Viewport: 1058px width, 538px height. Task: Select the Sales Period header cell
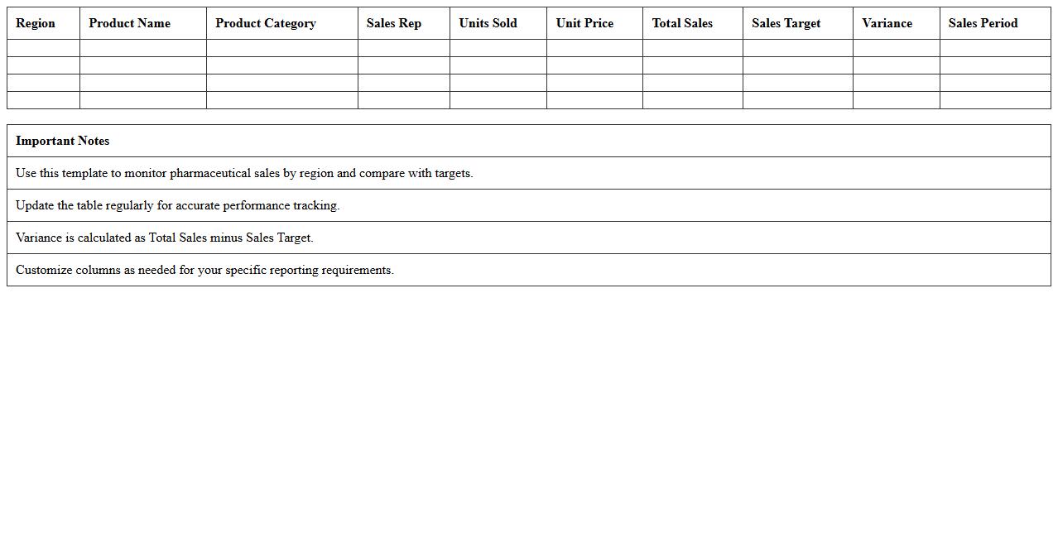[983, 23]
